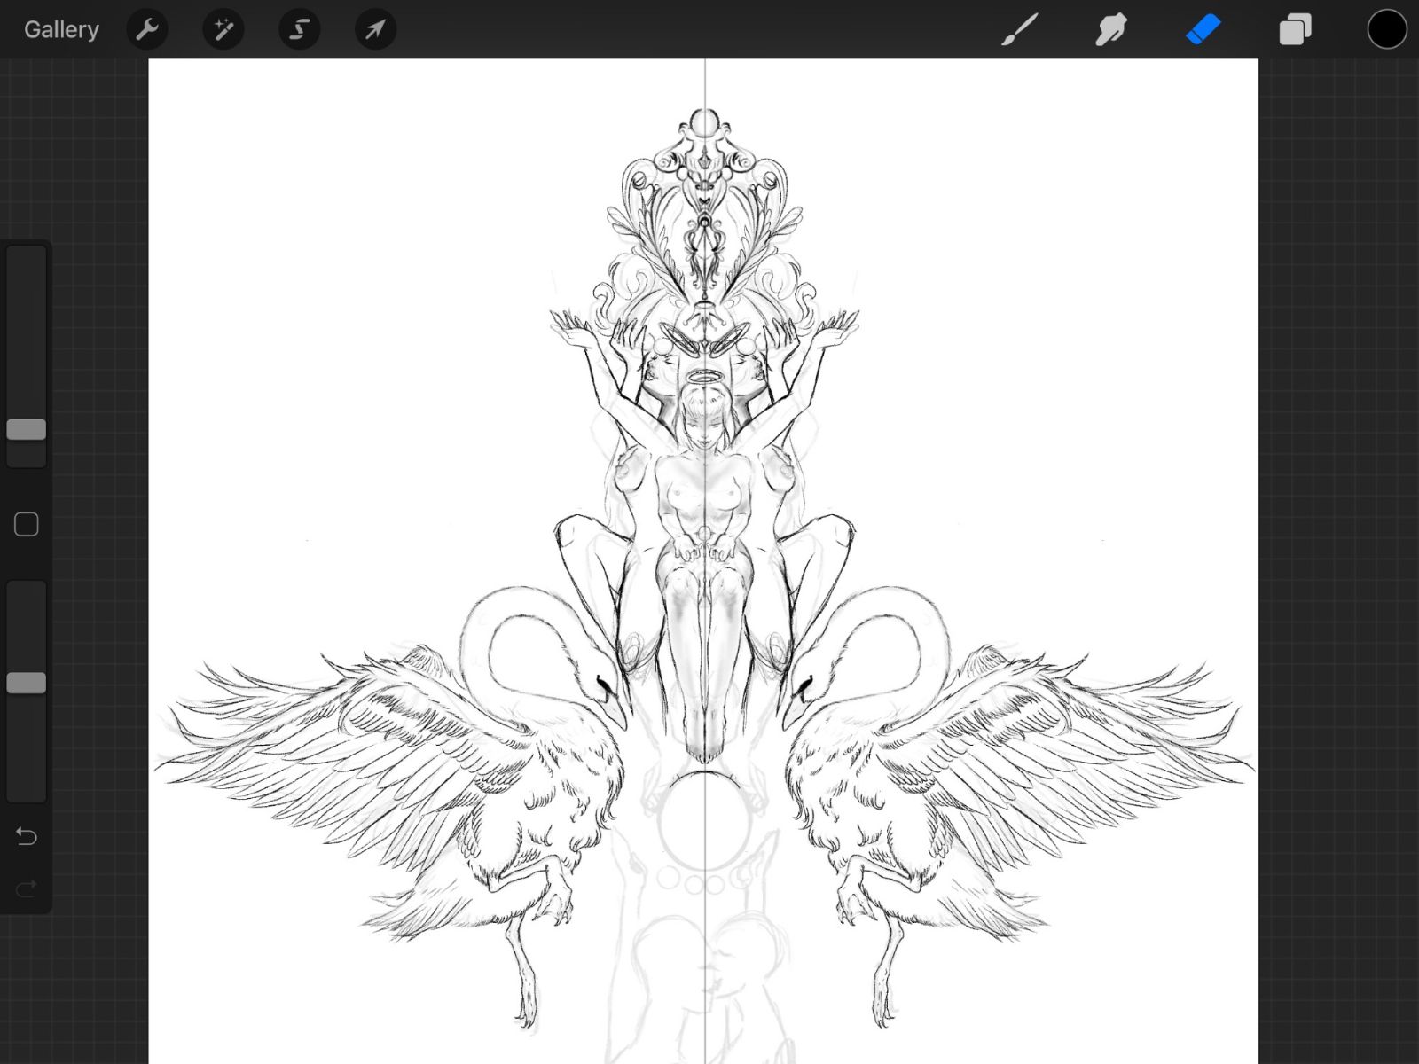Open the Adjustments magic wand menu
This screenshot has height=1064, width=1419.
223,29
